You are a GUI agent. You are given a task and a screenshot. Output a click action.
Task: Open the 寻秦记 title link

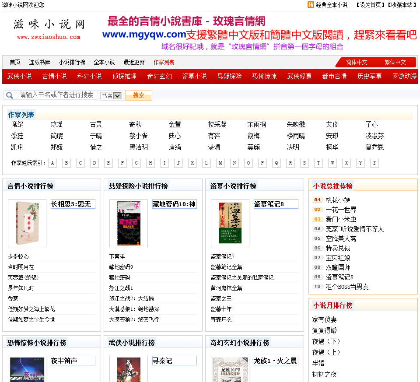pyautogui.click(x=175, y=361)
